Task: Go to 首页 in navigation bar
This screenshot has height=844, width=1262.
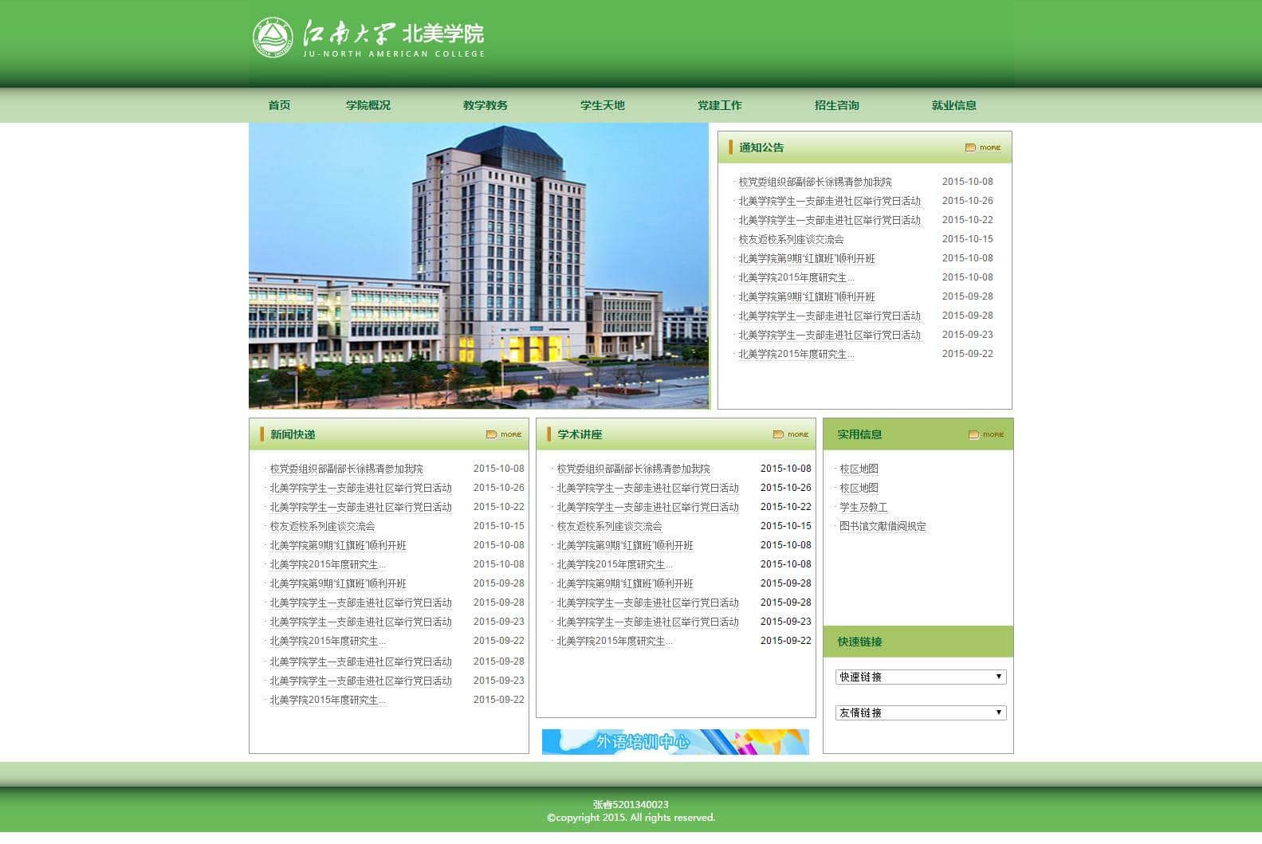Action: coord(279,105)
